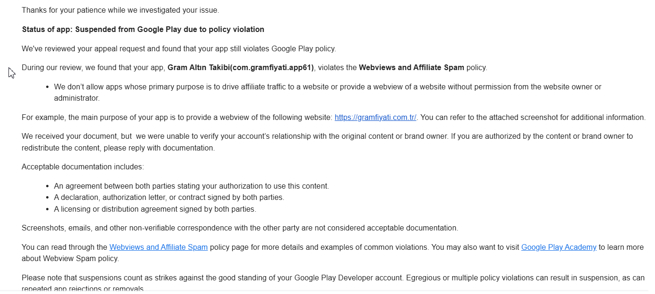Click 'We've reviewed your appeal request' sentence

(x=178, y=48)
